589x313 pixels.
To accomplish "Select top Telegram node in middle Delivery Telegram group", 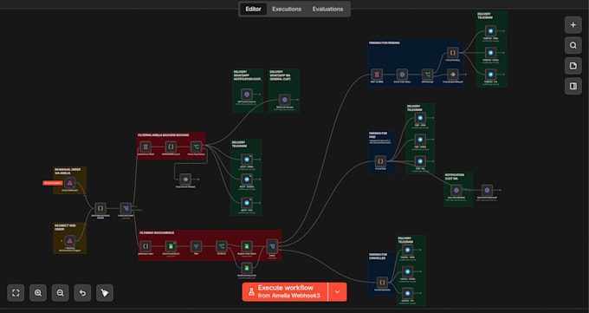I will (247, 160).
